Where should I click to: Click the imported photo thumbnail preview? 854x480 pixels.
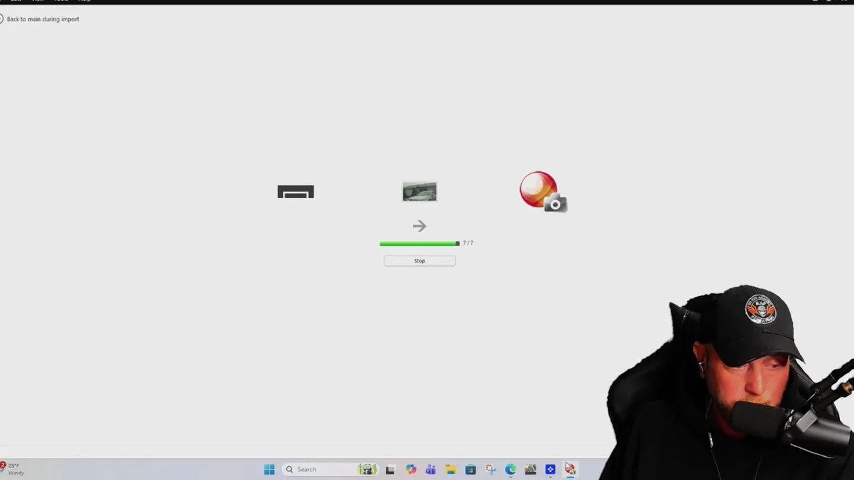pyautogui.click(x=420, y=191)
